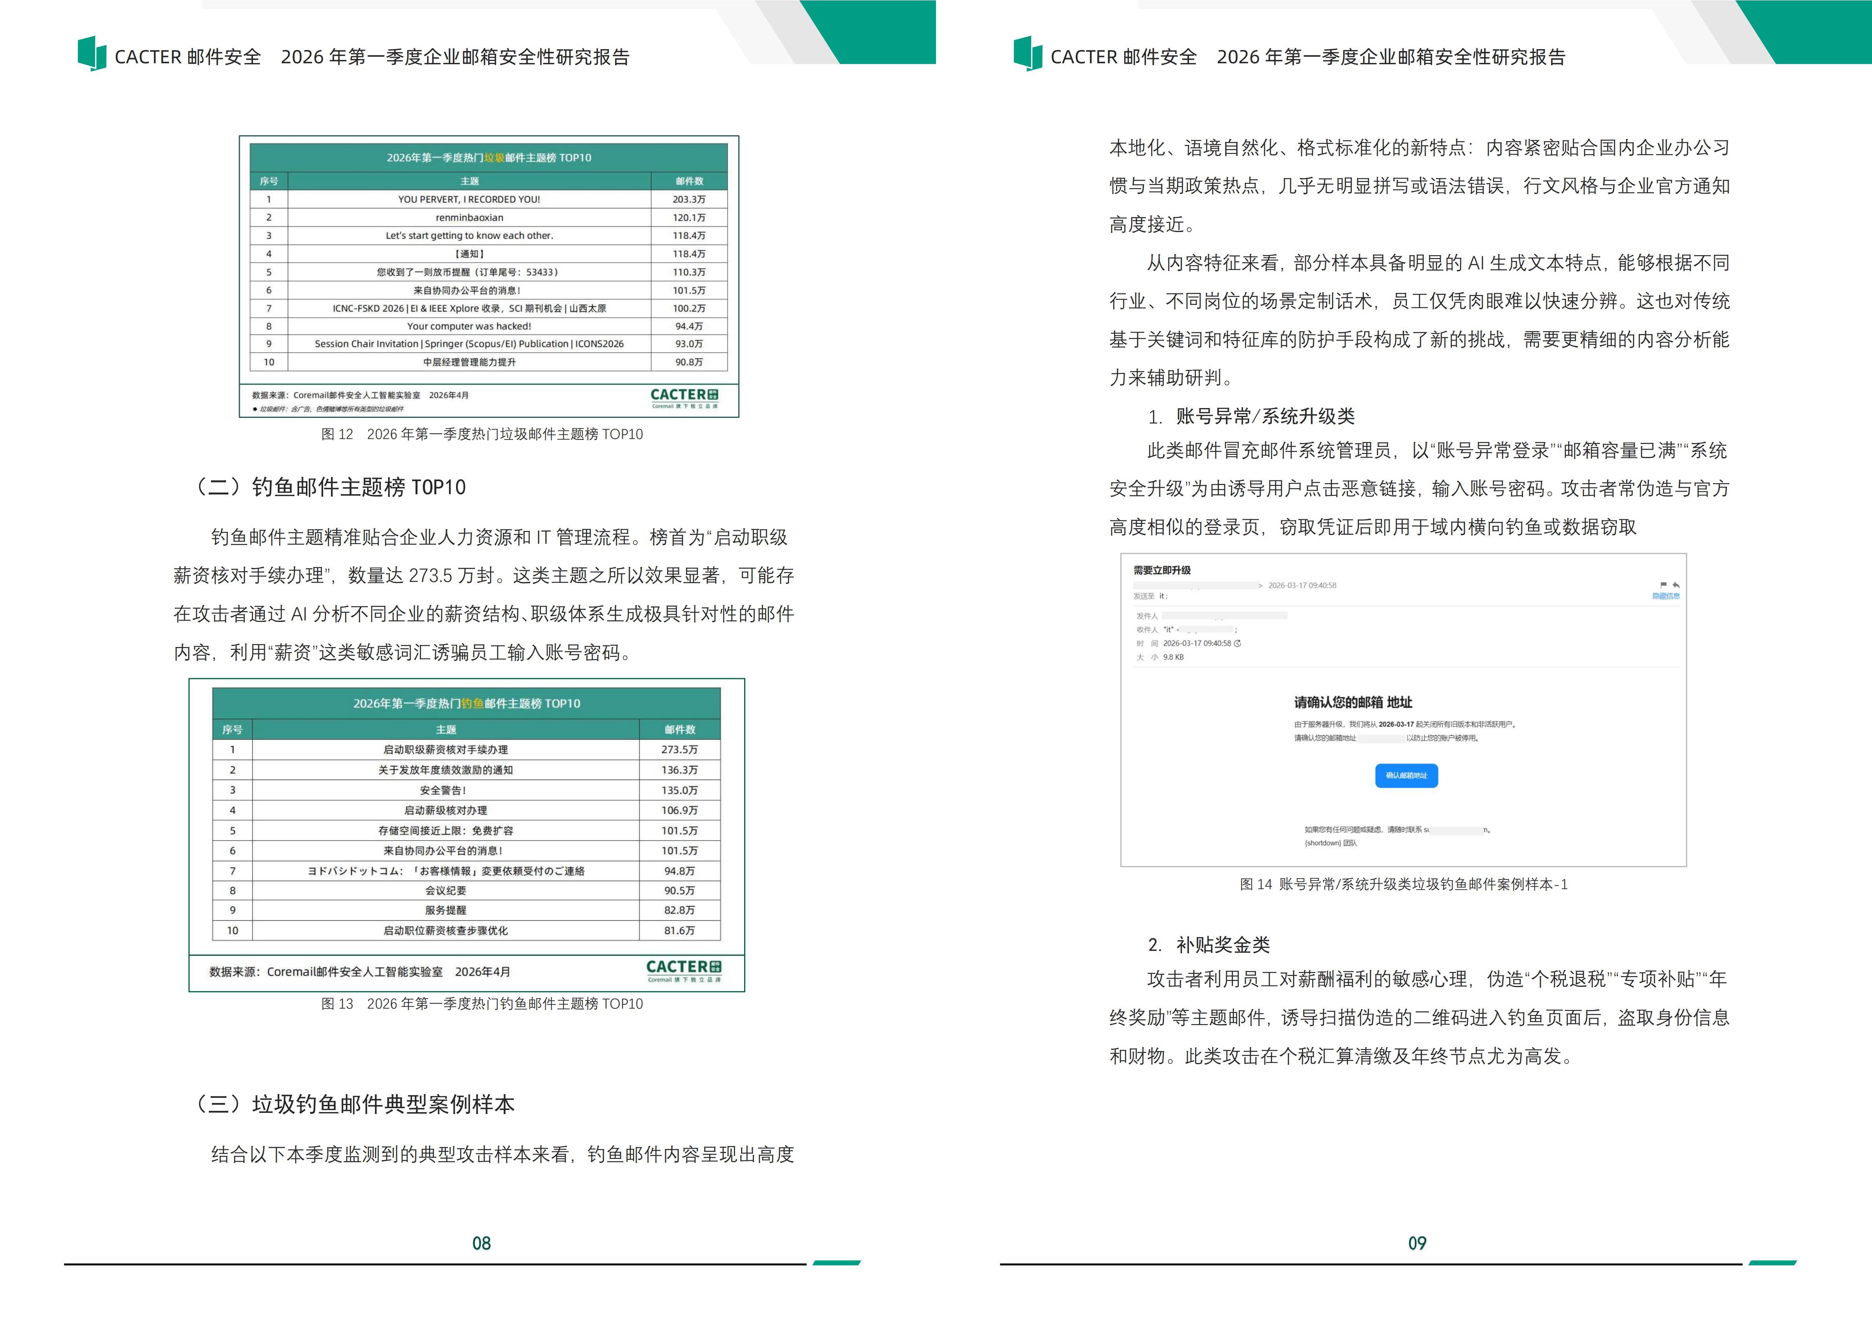Click the recipient "it" in the 收件人 field
Viewport: 1872px width, 1324px height.
(1168, 629)
